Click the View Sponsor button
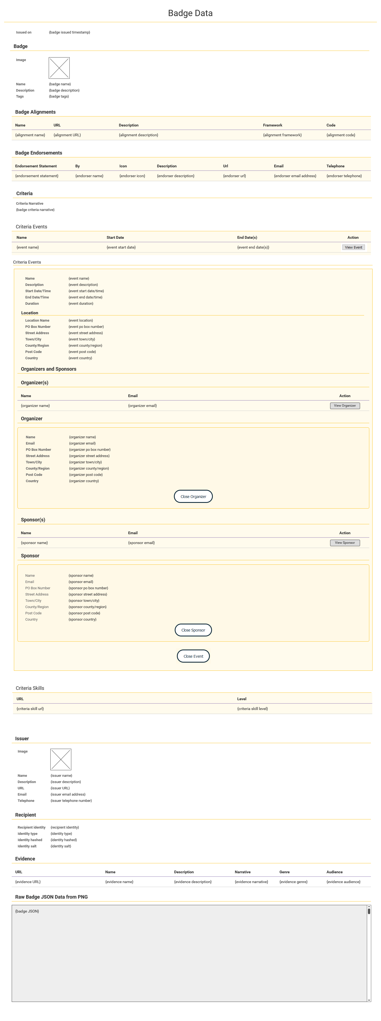This screenshot has width=381, height=1021. point(345,543)
